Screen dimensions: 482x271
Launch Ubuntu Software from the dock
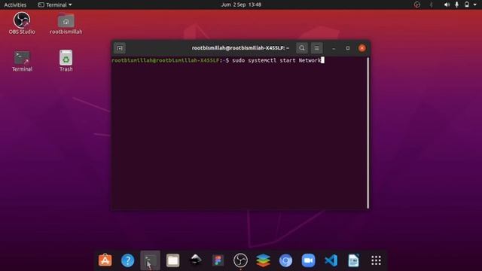(105, 260)
